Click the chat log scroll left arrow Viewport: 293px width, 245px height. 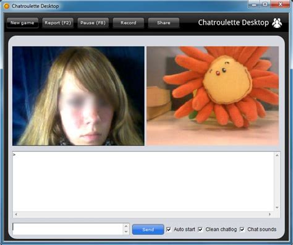16,215
